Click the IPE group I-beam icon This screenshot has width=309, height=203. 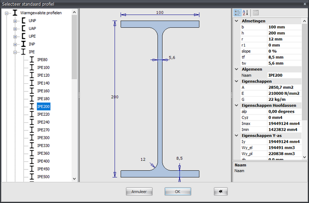pyautogui.click(x=23, y=52)
